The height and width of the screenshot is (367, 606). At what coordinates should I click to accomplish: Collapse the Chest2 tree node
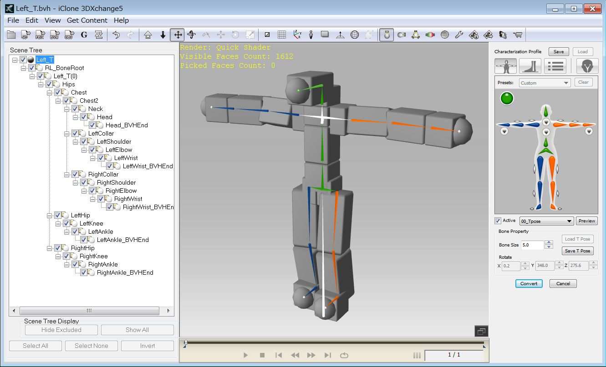point(58,101)
